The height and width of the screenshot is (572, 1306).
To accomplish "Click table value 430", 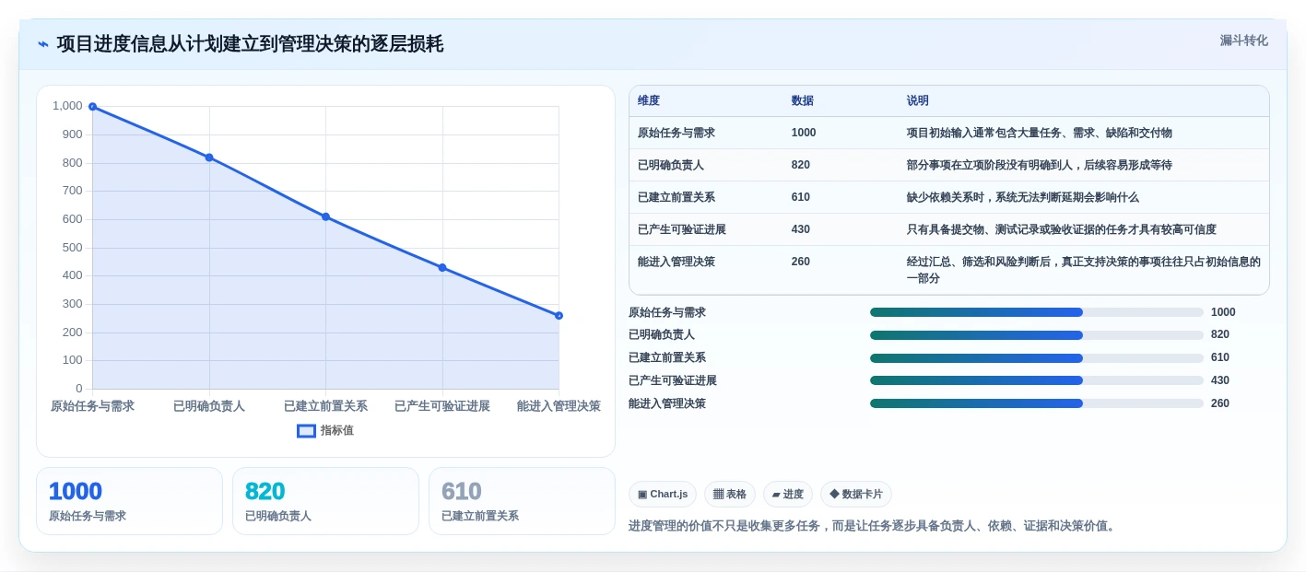I will (x=801, y=229).
